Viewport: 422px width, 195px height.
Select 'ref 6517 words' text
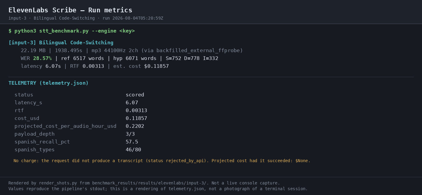coord(82,58)
